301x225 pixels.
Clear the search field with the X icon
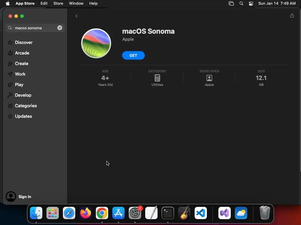[x=60, y=28]
